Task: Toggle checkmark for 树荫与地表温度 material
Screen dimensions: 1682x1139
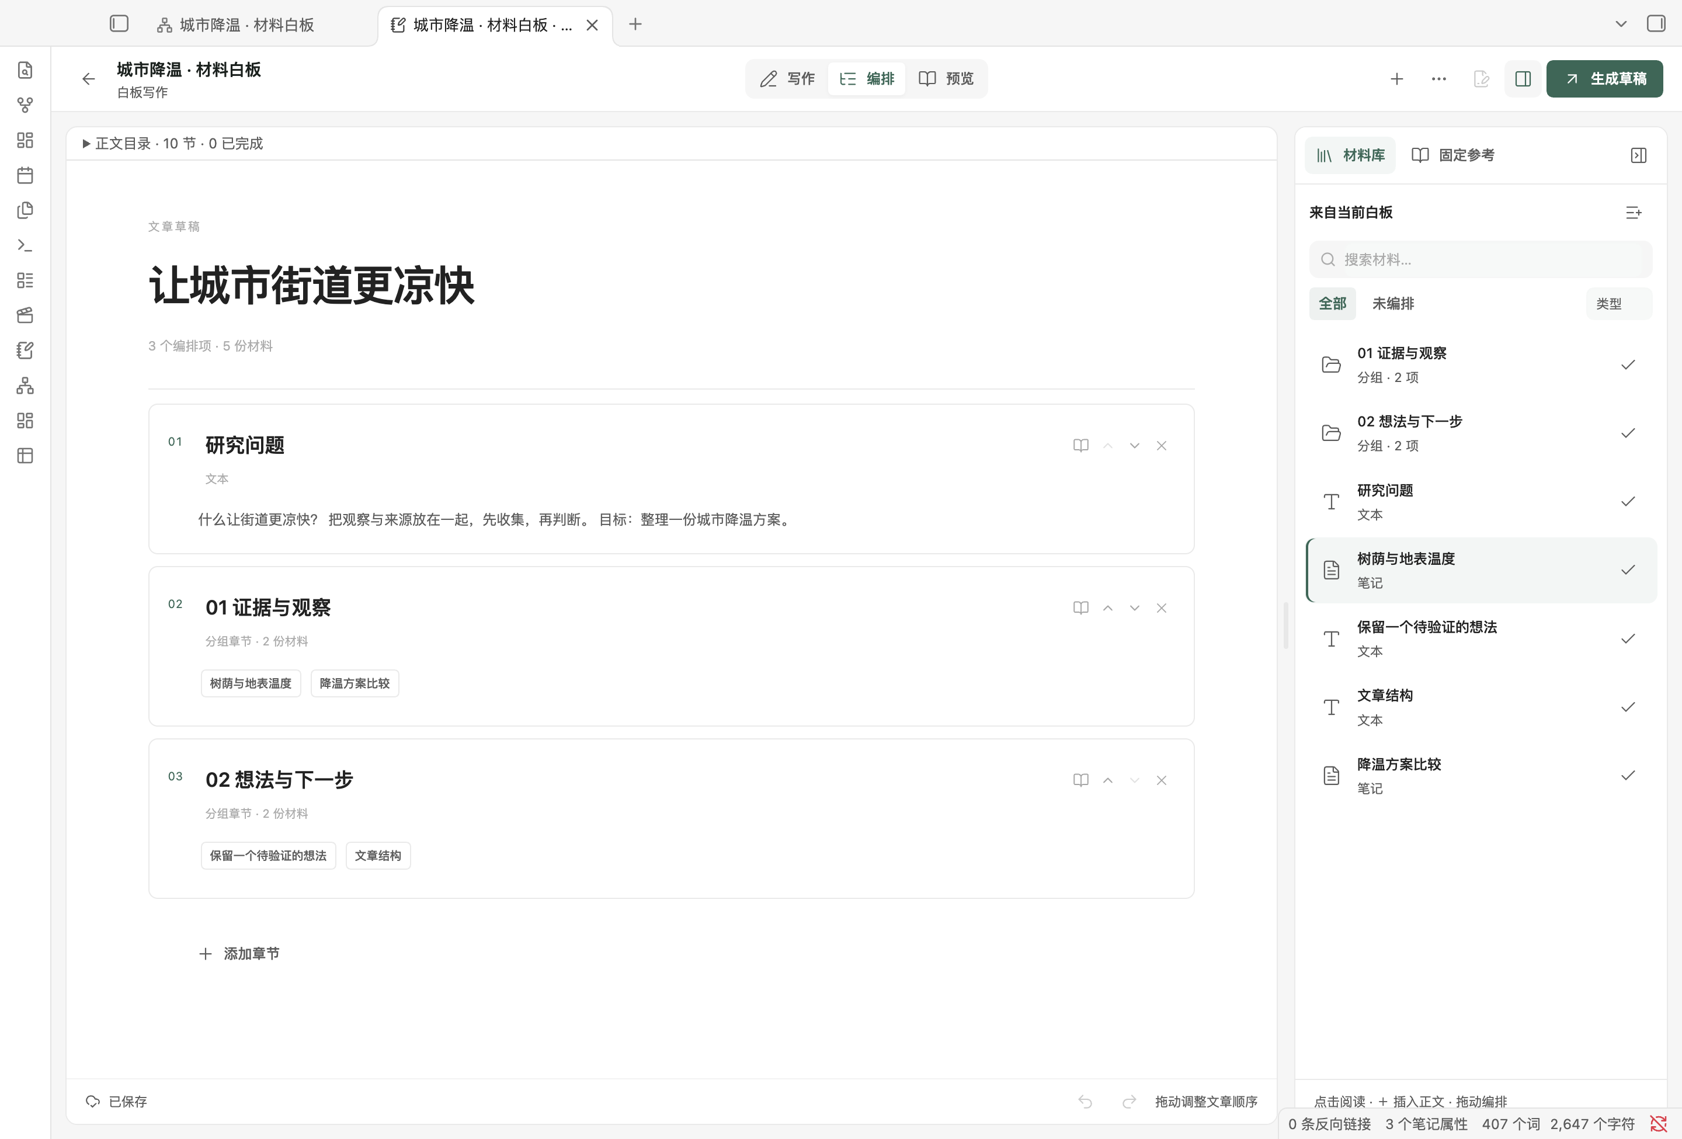Action: 1628,570
